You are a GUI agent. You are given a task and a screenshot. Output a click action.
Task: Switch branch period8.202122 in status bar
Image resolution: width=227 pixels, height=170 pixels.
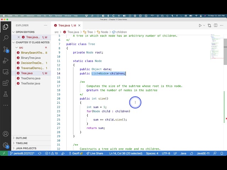point(22,153)
